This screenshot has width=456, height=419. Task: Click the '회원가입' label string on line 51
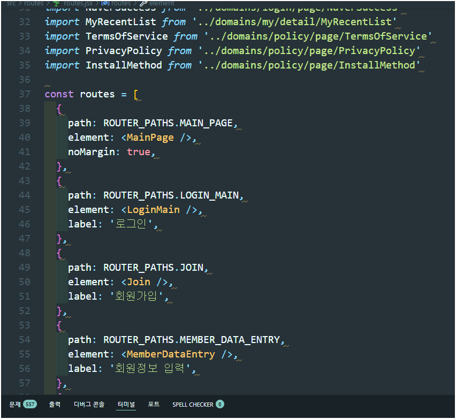136,296
